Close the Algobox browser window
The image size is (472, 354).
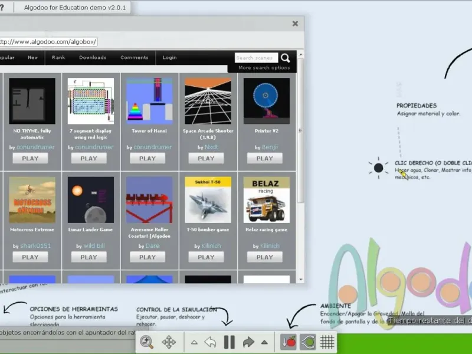296,24
